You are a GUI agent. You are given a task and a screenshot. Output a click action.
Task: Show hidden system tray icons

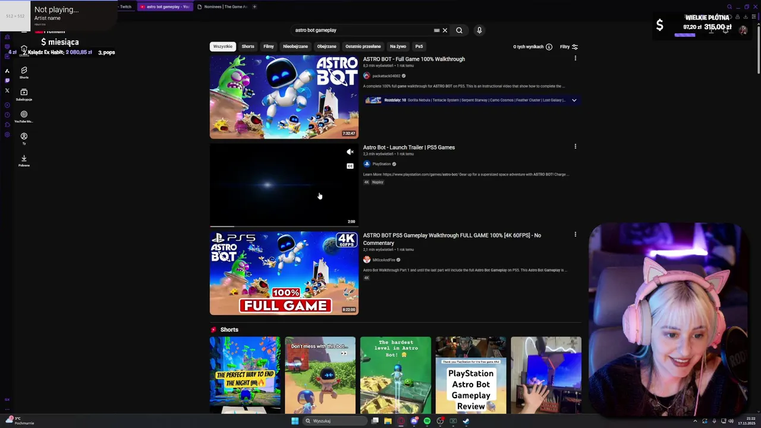(695, 421)
